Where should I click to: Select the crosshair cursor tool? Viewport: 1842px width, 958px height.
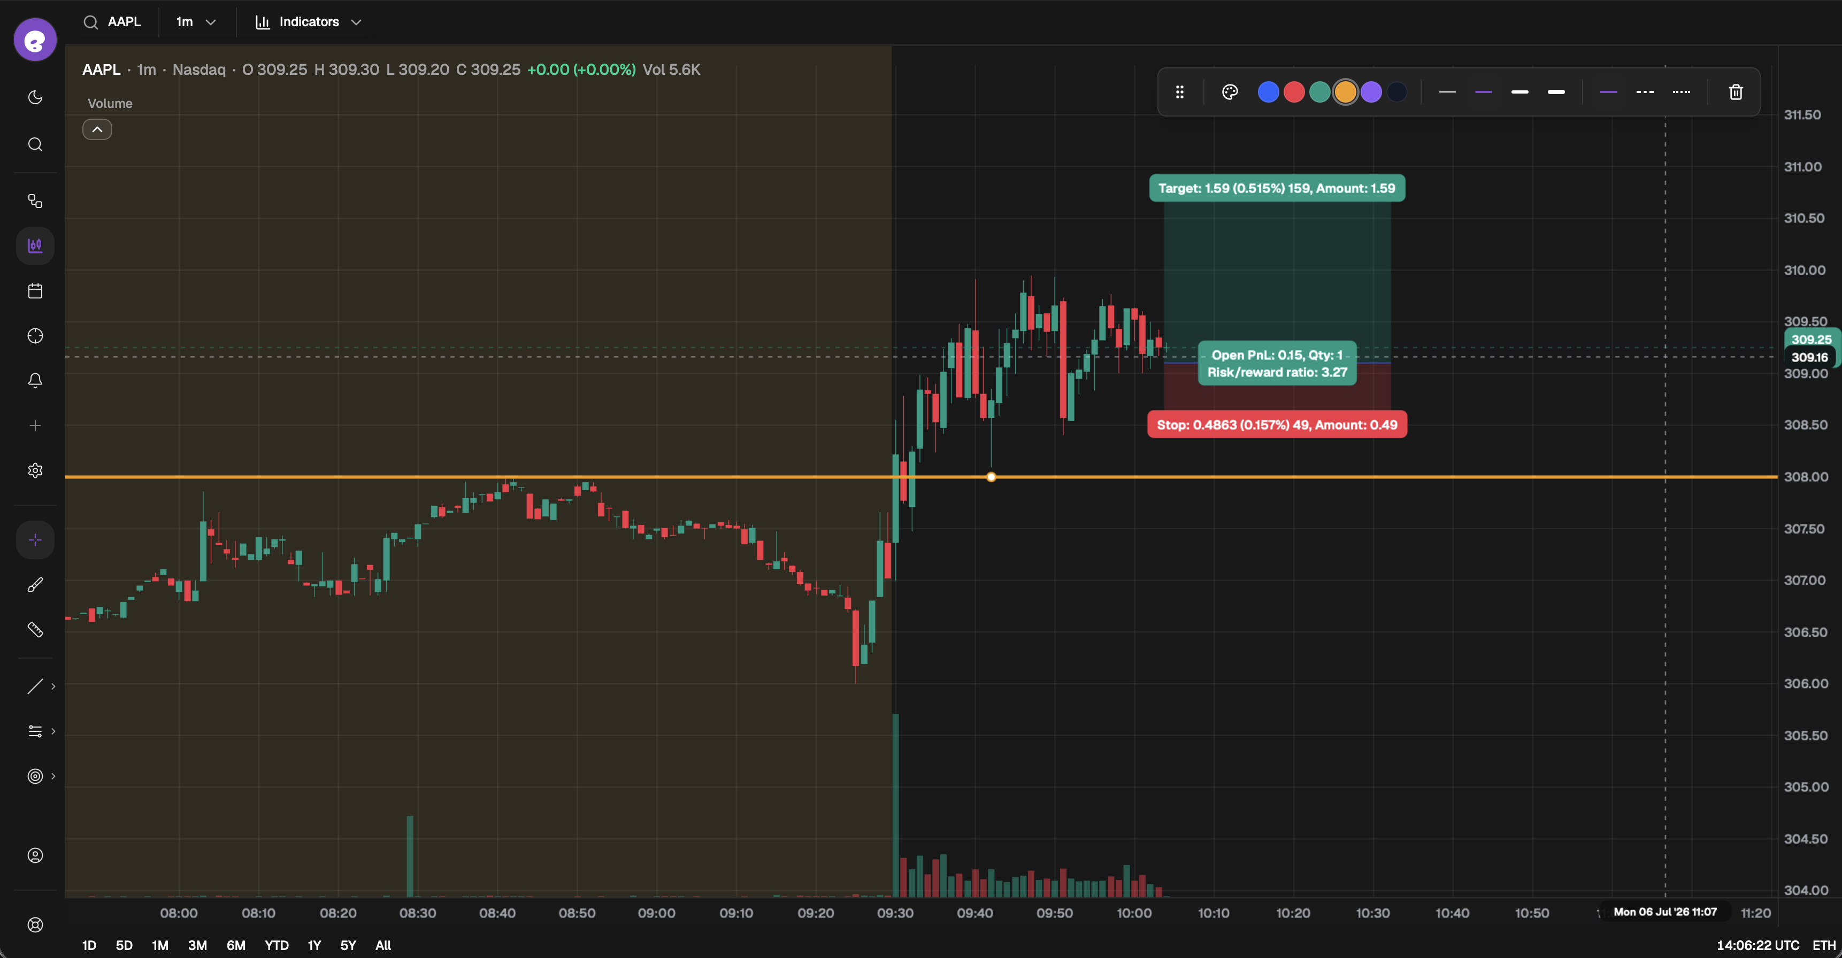(35, 540)
